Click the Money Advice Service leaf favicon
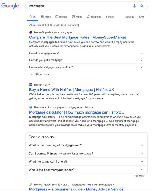Screen dimensions: 154x191 tap(31, 184)
